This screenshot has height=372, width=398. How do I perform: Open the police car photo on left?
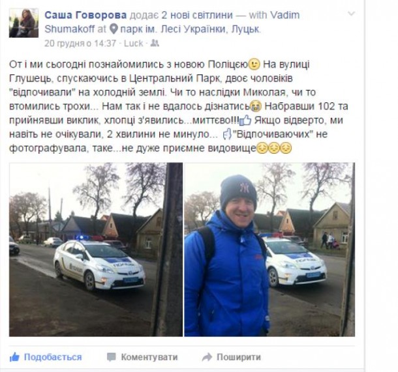[x=96, y=250]
